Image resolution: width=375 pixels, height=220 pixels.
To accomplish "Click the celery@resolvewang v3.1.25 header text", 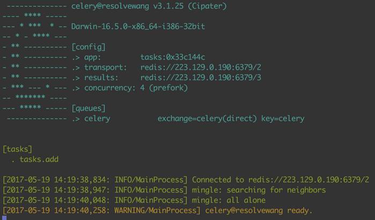I will pos(149,7).
